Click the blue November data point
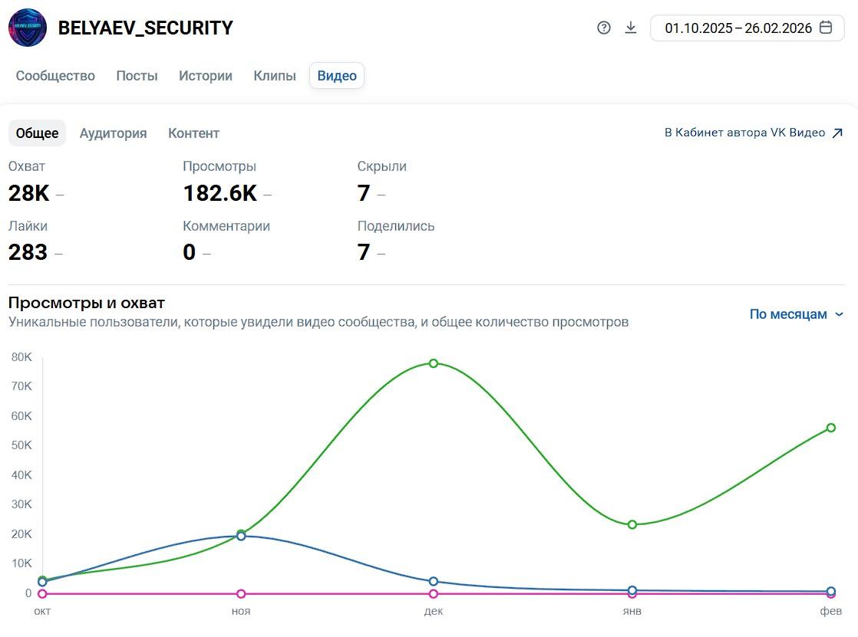This screenshot has width=858, height=637. click(x=241, y=537)
